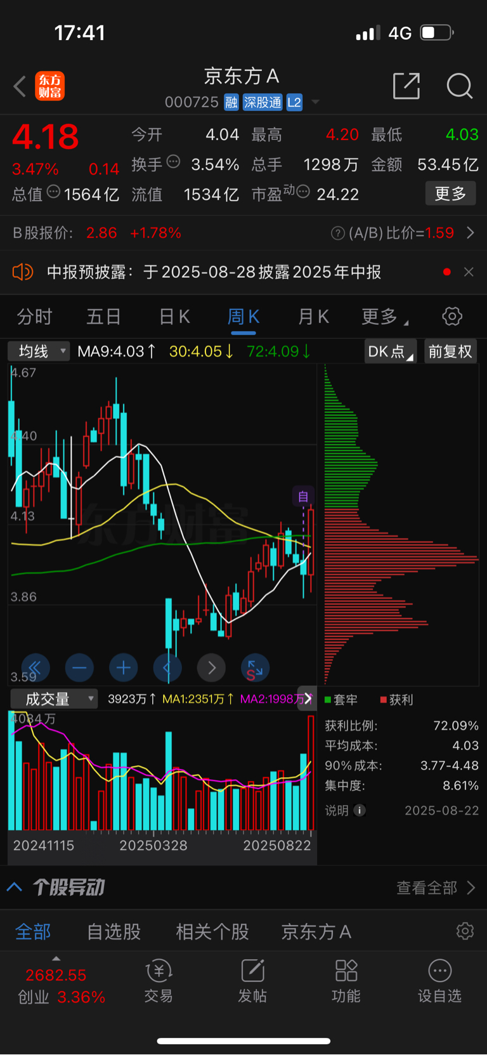Tap the 自 marker on chart
This screenshot has width=487, height=1055.
tap(303, 496)
